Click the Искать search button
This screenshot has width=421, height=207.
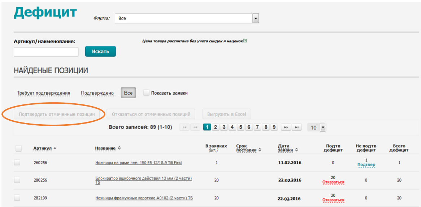(x=100, y=52)
